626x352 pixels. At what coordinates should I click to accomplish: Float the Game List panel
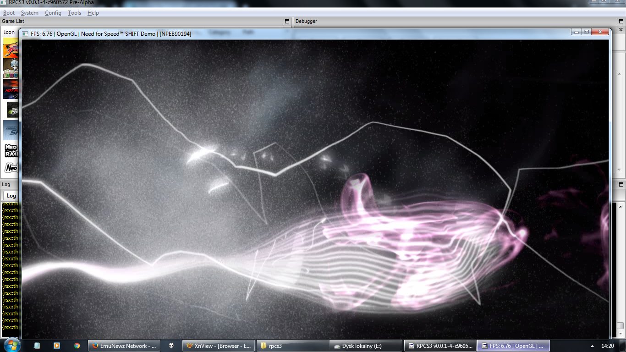(287, 21)
